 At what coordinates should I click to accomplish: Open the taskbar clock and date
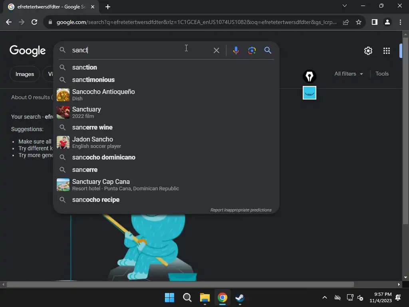coord(381,297)
